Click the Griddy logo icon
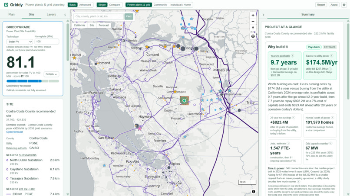This screenshot has height=196, width=350. [x=6, y=5]
